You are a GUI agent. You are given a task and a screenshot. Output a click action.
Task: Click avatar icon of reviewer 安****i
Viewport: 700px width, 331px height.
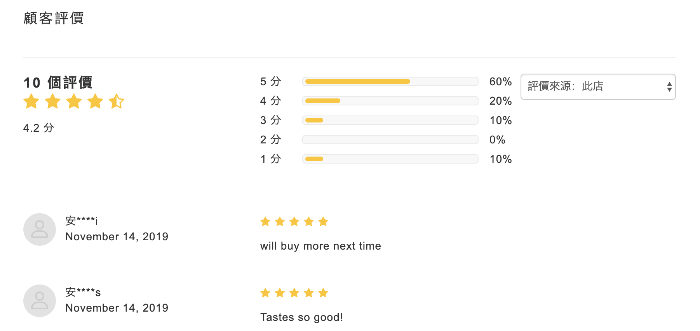pos(40,229)
